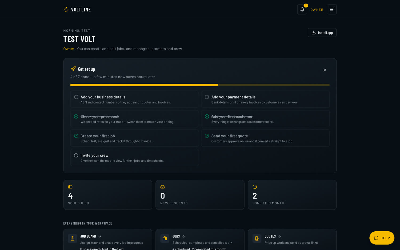Screen dimensions: 400x250
Task: Install the app with Install app button
Action: pos(322,33)
